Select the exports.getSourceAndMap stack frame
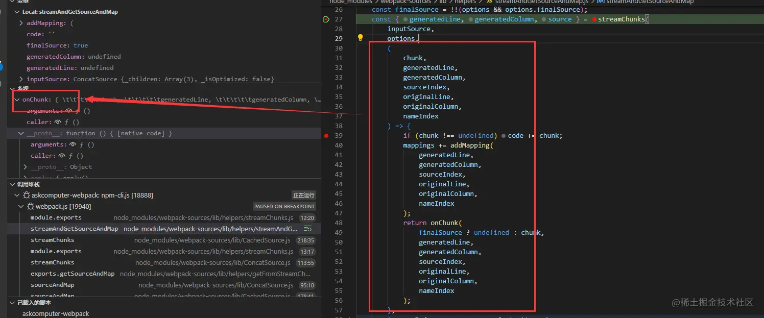Screen dimensions: 764x318 [164, 274]
